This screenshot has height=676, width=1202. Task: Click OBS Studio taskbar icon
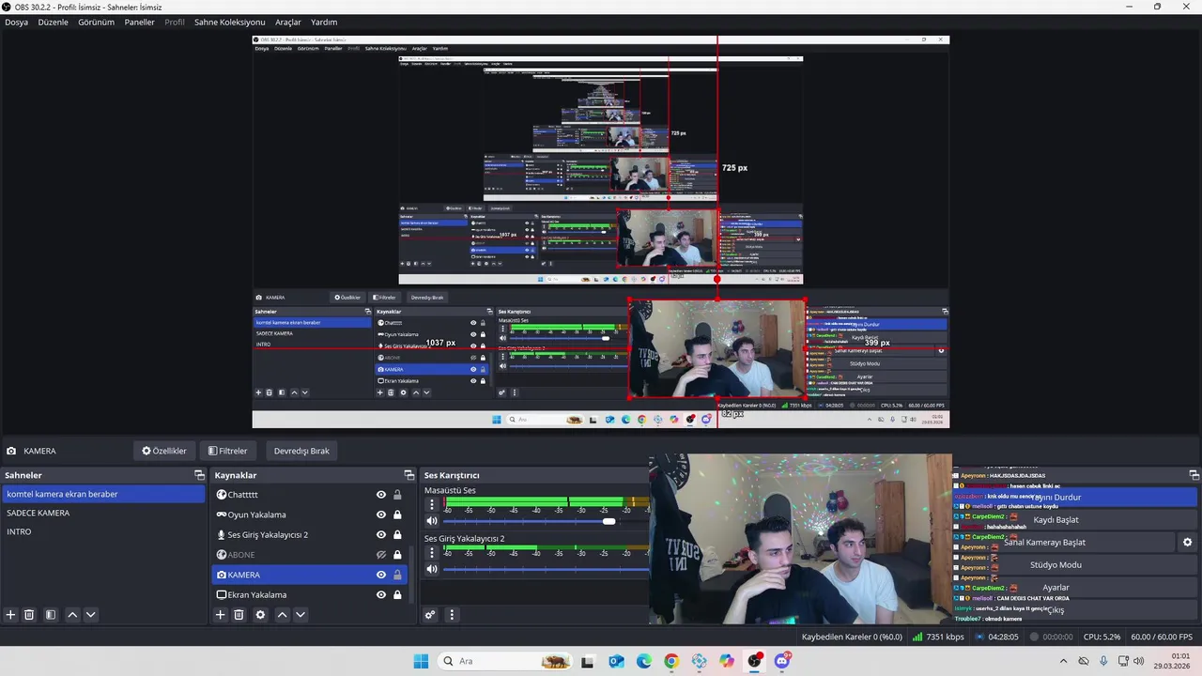coord(754,661)
